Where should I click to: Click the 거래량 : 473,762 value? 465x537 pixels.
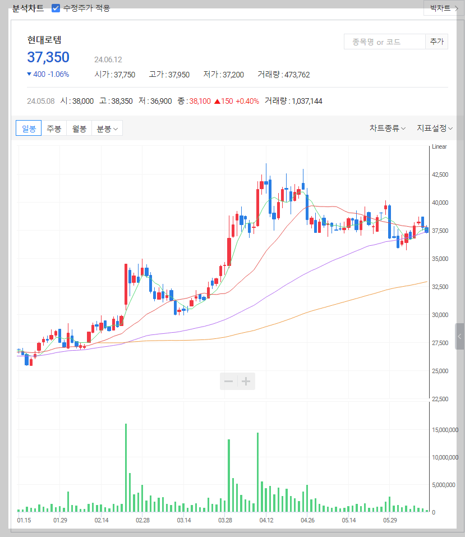click(x=283, y=75)
